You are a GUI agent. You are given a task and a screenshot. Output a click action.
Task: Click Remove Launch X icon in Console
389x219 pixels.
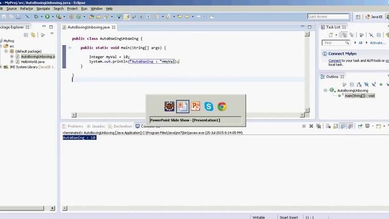point(311,126)
